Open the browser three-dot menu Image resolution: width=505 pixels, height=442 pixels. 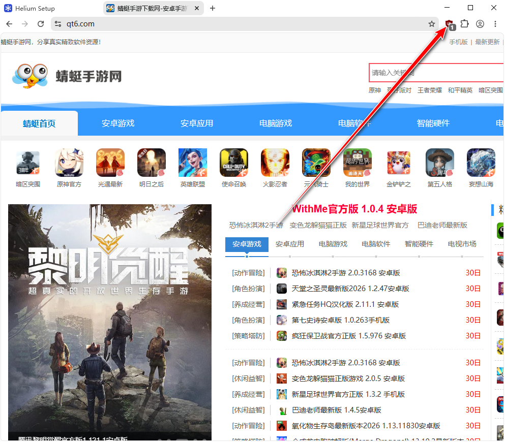495,24
